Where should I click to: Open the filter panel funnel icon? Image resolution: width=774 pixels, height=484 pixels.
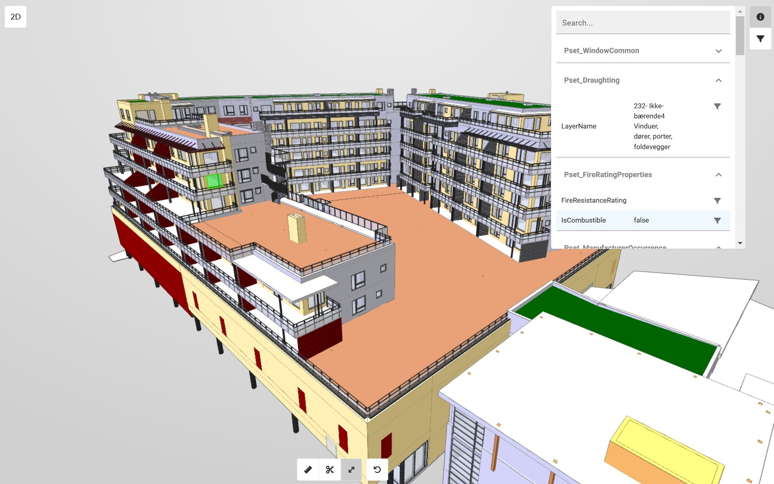[x=760, y=39]
